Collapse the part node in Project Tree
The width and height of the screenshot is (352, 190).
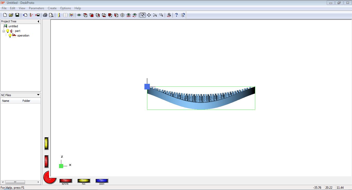4,31
